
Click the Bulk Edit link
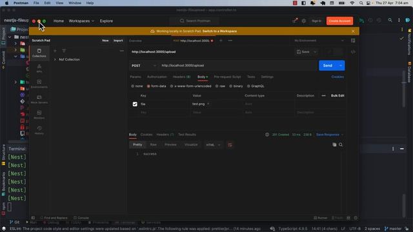tap(337, 95)
